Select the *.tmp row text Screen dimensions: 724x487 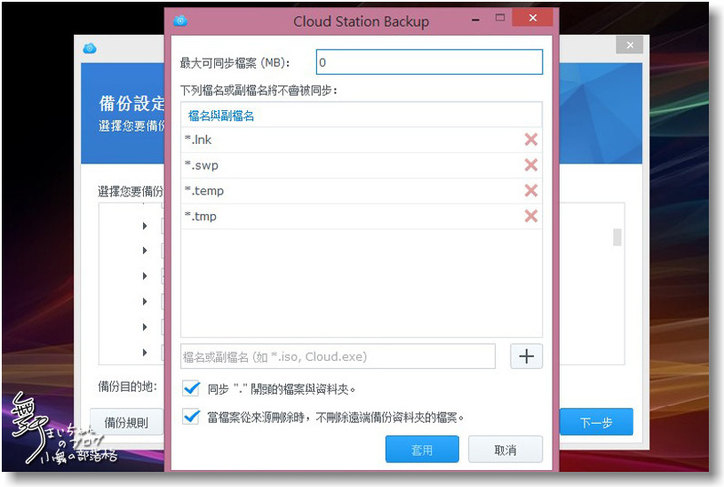201,216
